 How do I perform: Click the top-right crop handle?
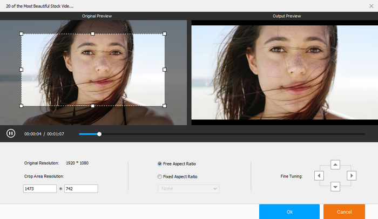click(x=165, y=34)
